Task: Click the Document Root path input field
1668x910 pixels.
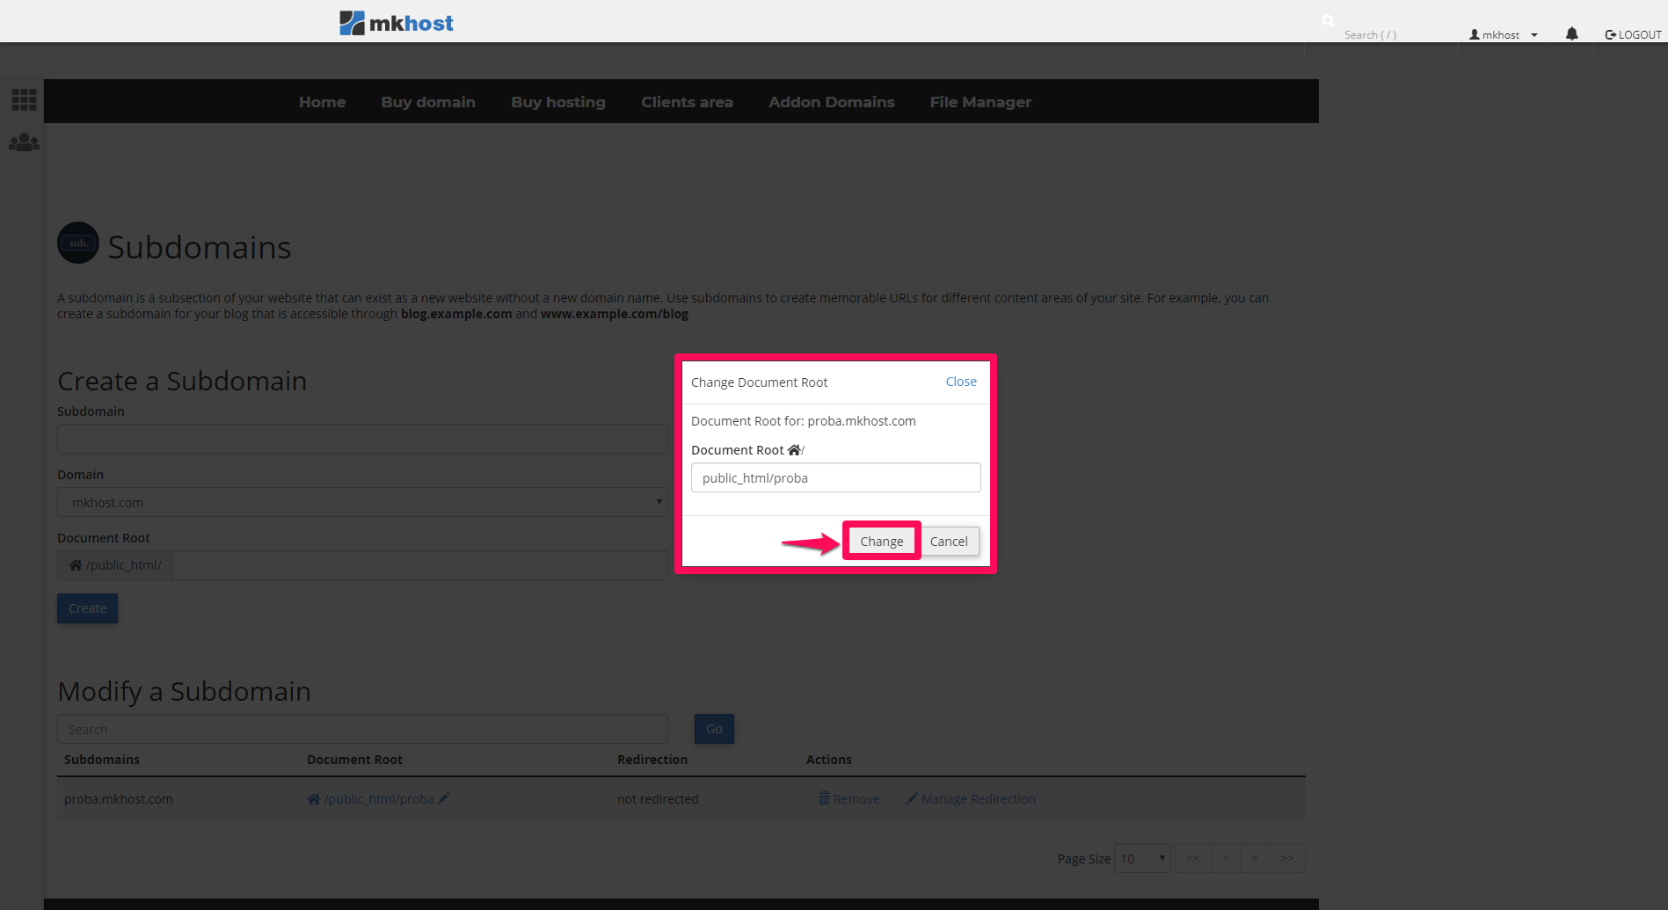Action: [835, 478]
